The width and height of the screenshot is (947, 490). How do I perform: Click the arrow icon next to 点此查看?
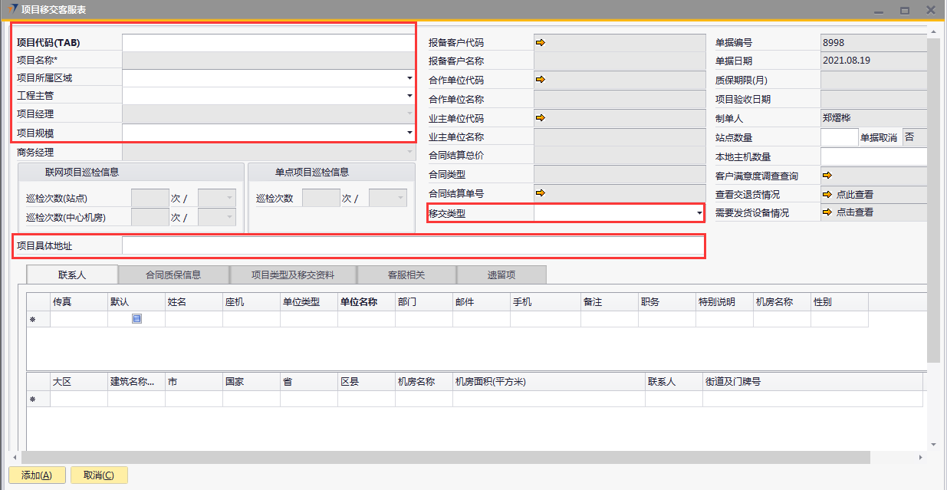click(x=827, y=195)
